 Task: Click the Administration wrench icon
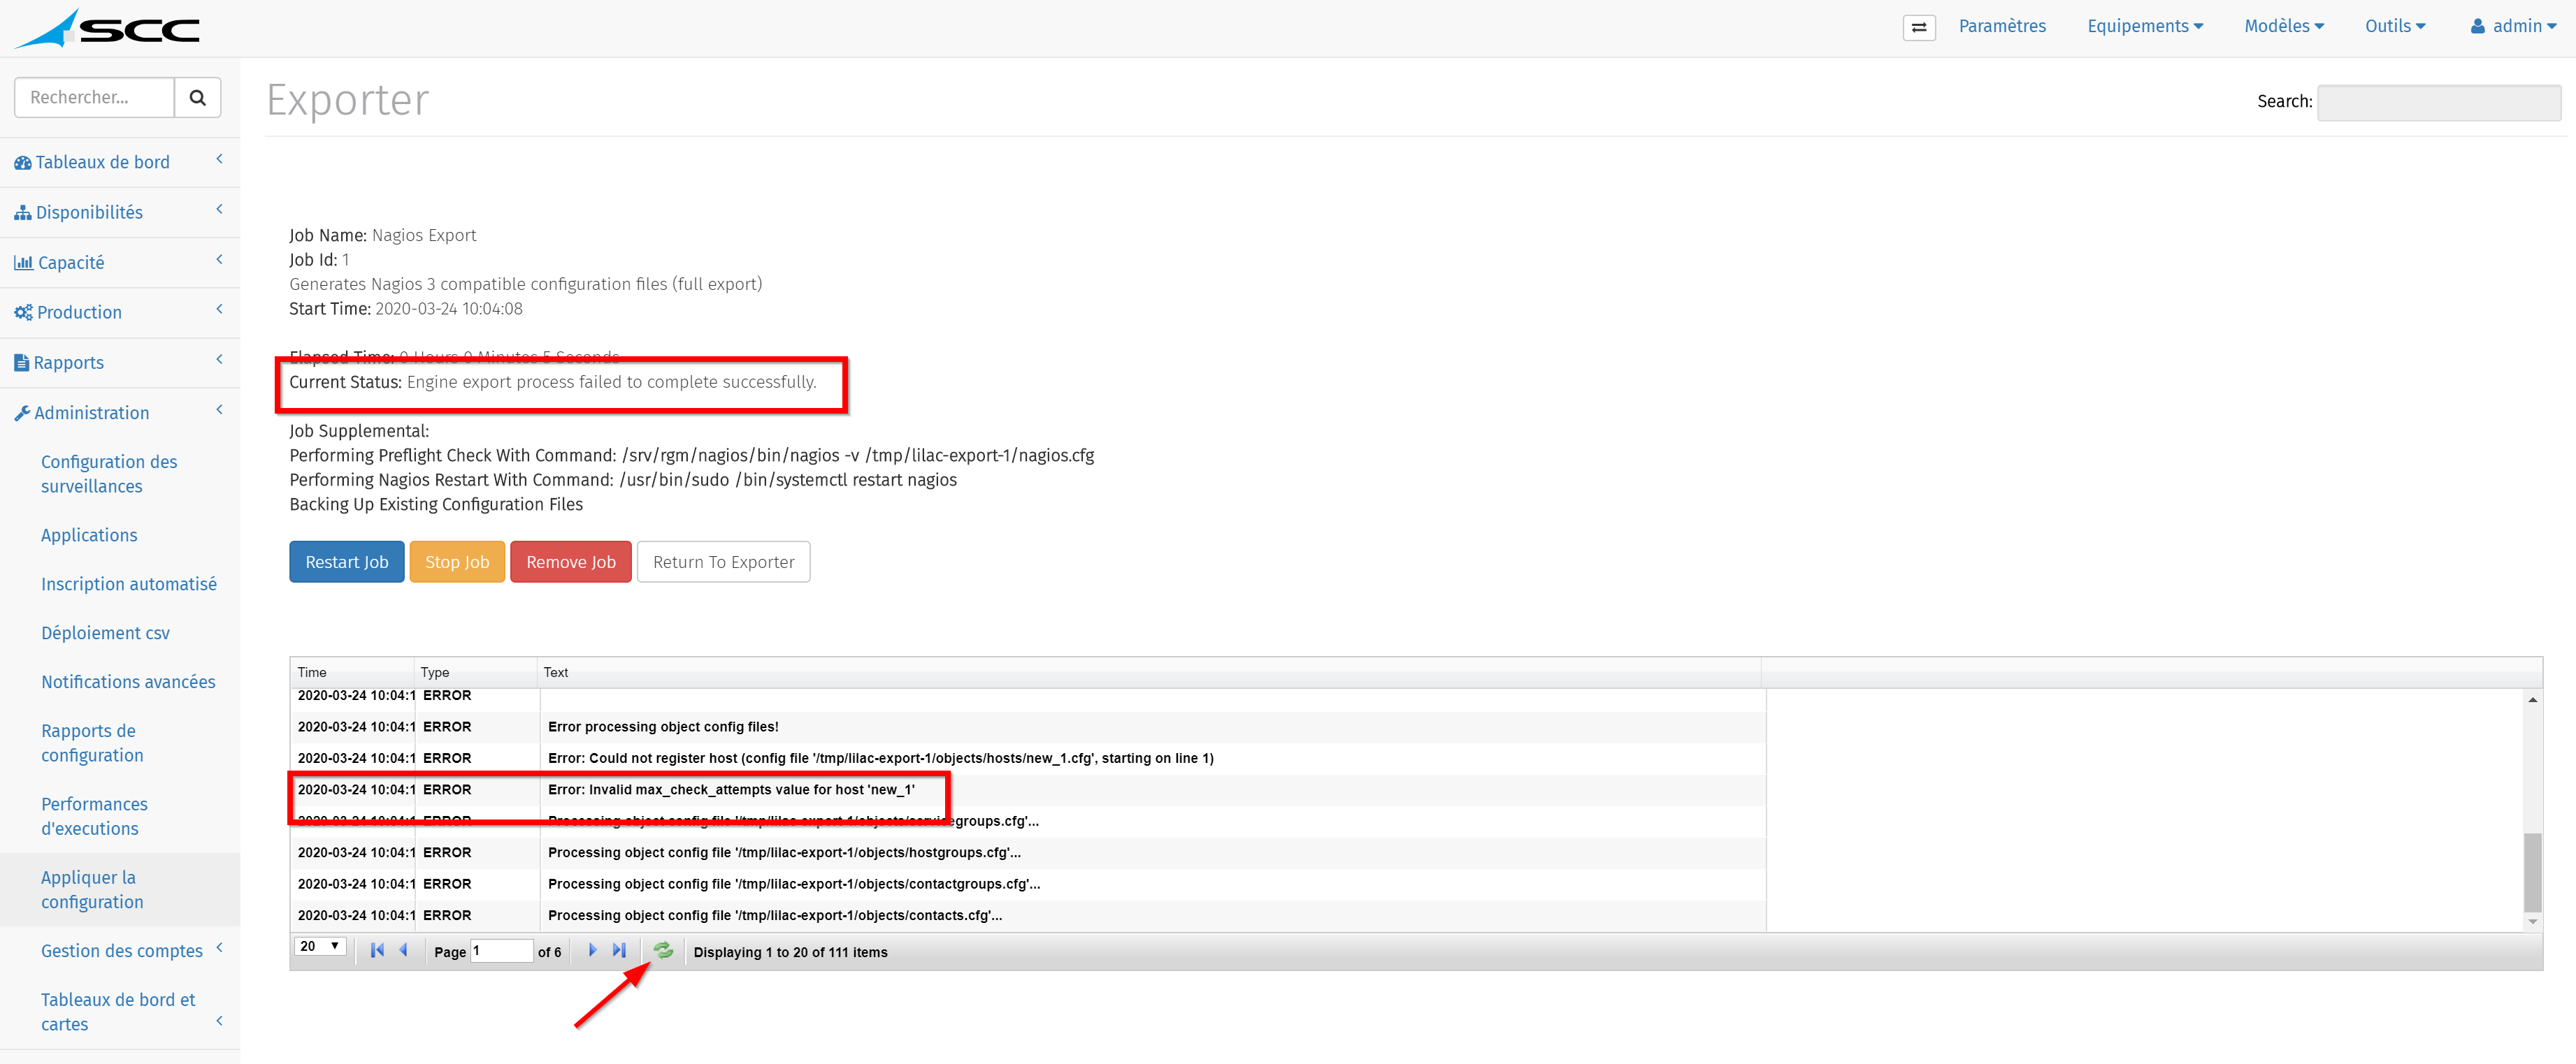tap(22, 413)
